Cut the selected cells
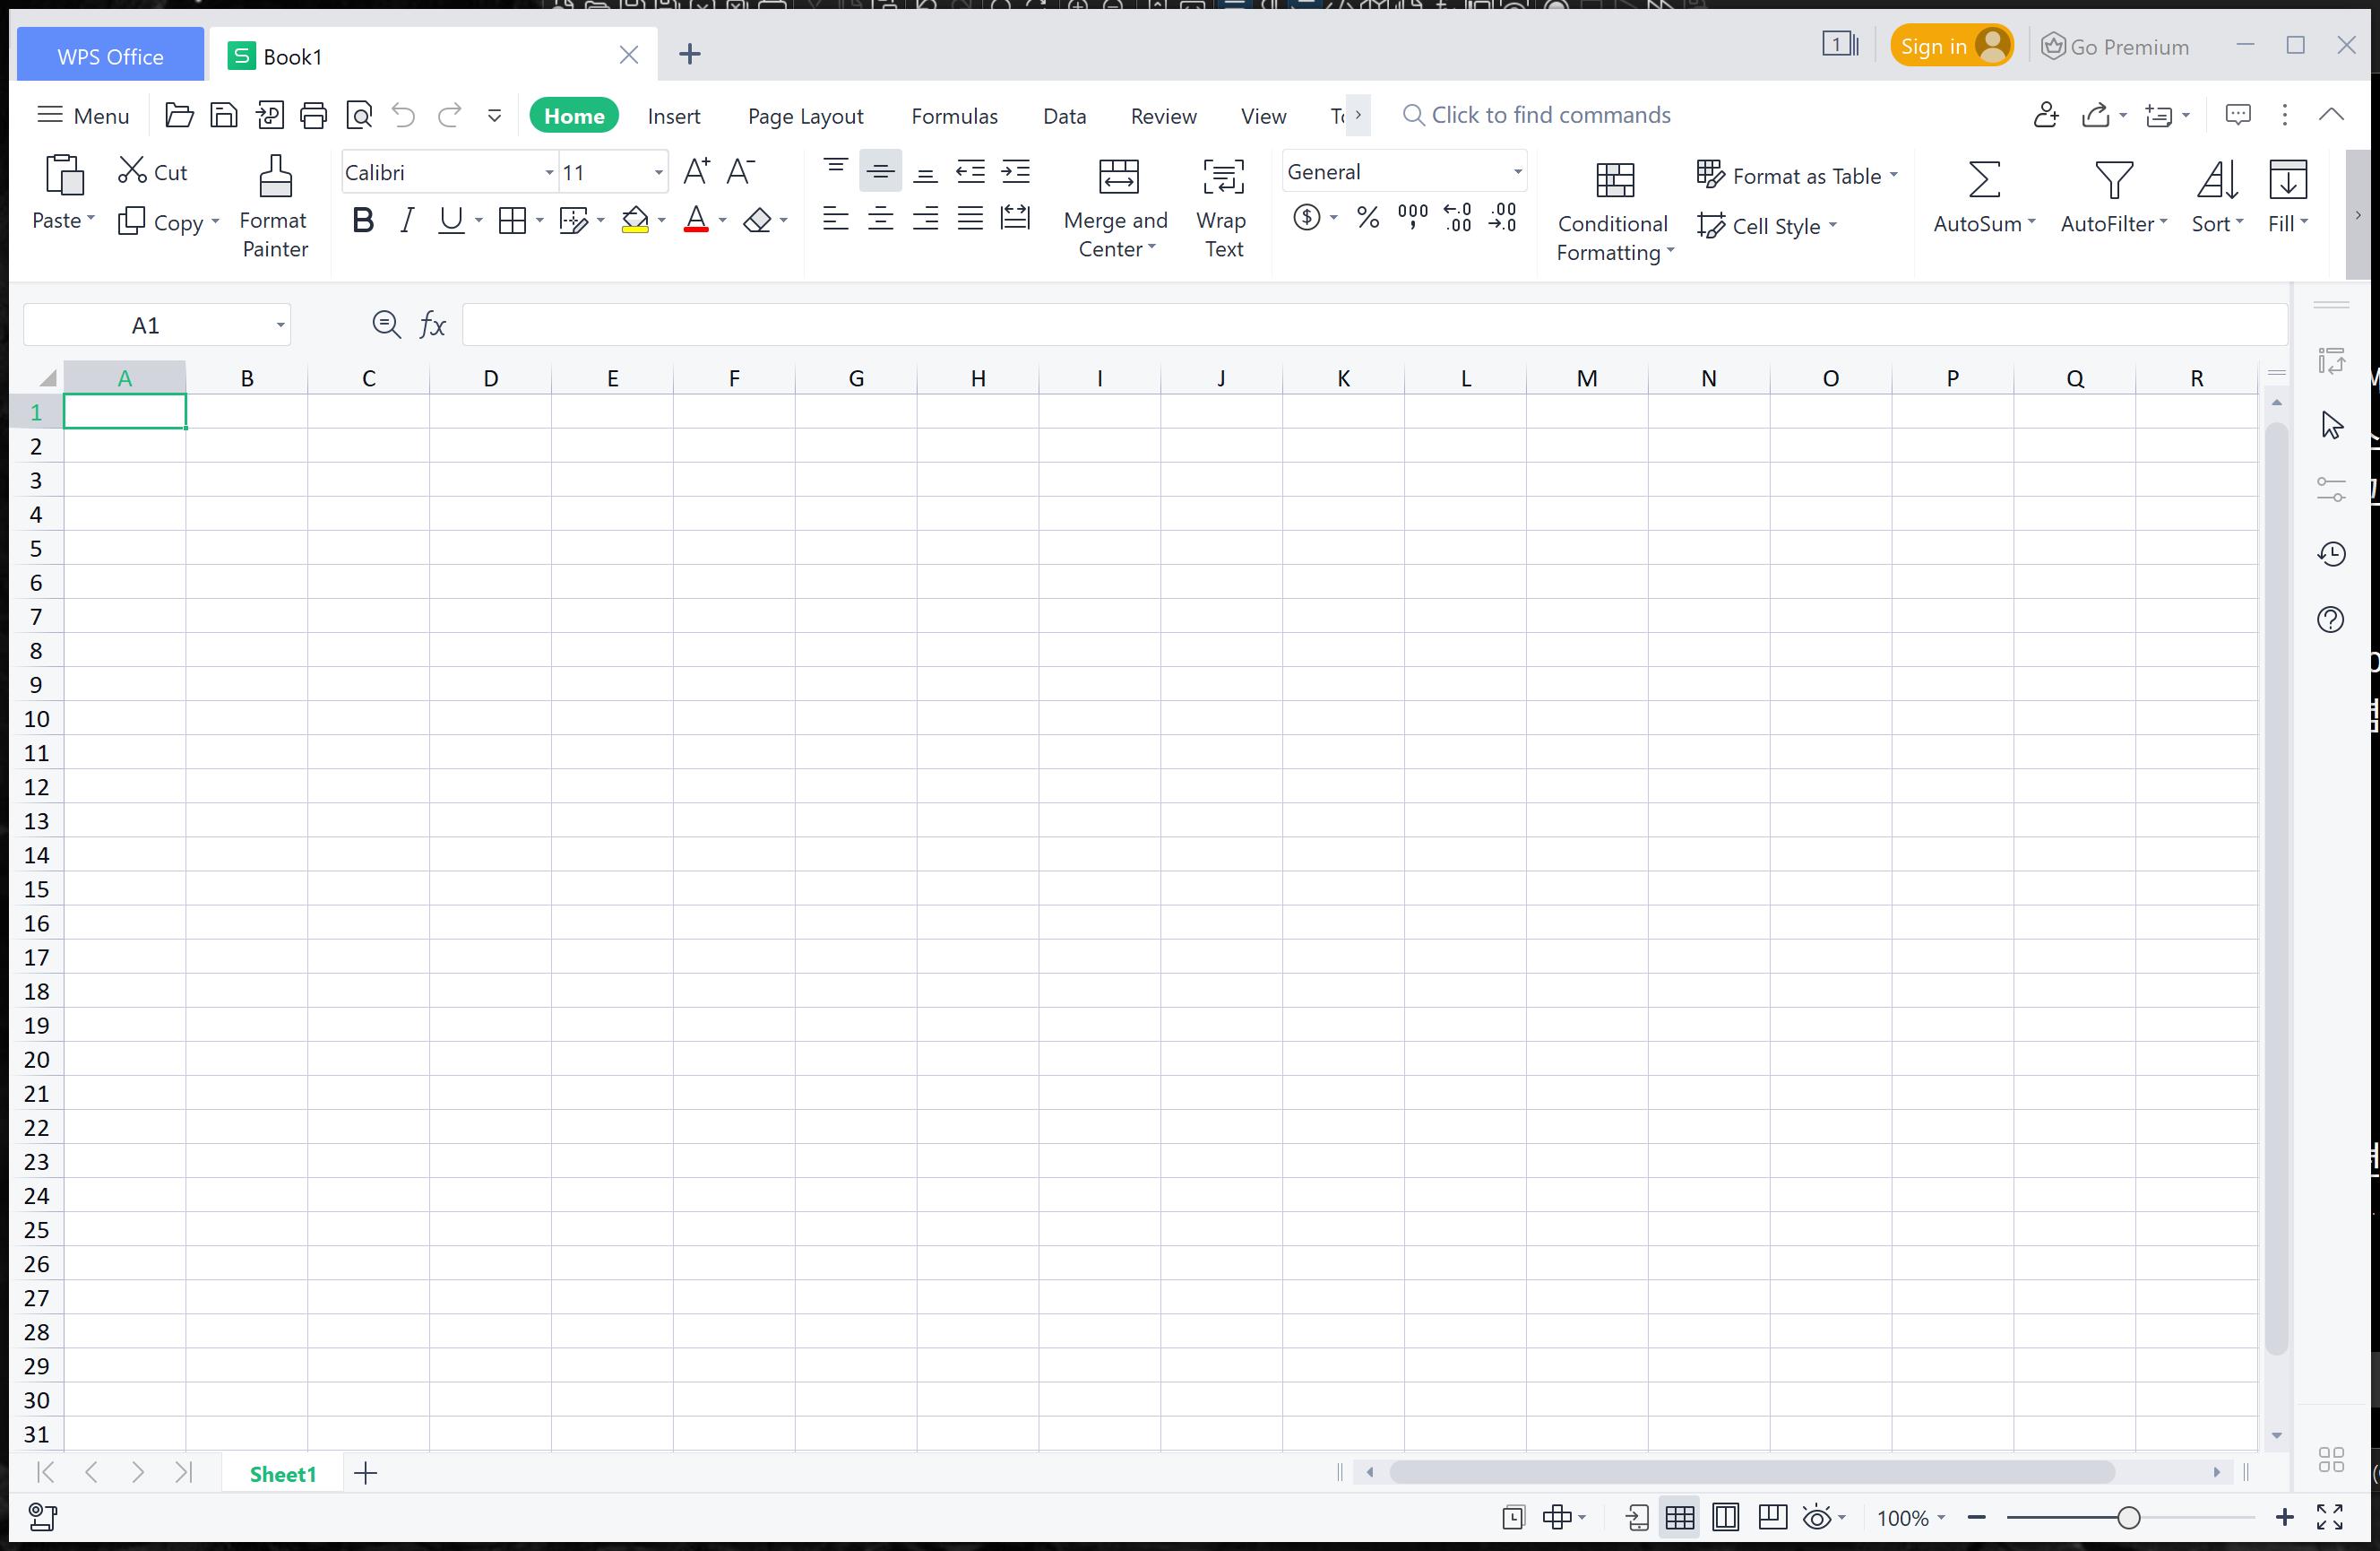This screenshot has width=2380, height=1551. tap(152, 172)
